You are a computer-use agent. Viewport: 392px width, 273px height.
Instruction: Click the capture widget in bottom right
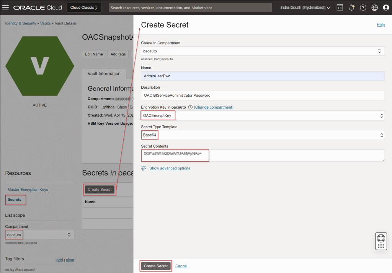coord(381,240)
